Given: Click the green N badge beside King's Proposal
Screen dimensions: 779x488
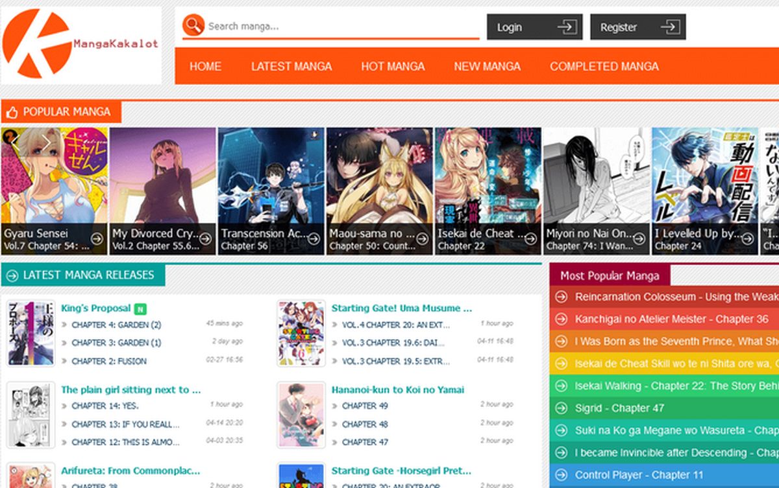Looking at the screenshot, I should point(141,308).
